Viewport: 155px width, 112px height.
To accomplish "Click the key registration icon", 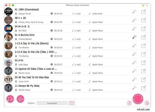I will tap(147, 5).
